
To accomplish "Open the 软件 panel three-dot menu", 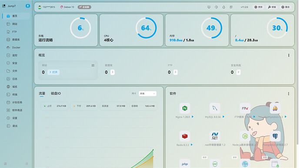I will click(289, 94).
